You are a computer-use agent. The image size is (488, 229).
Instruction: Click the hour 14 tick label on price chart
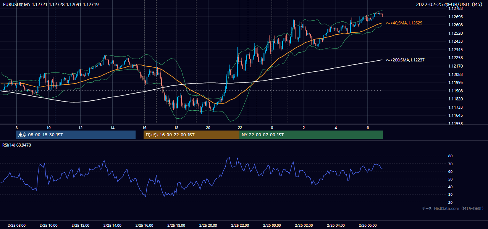[x=112, y=127]
